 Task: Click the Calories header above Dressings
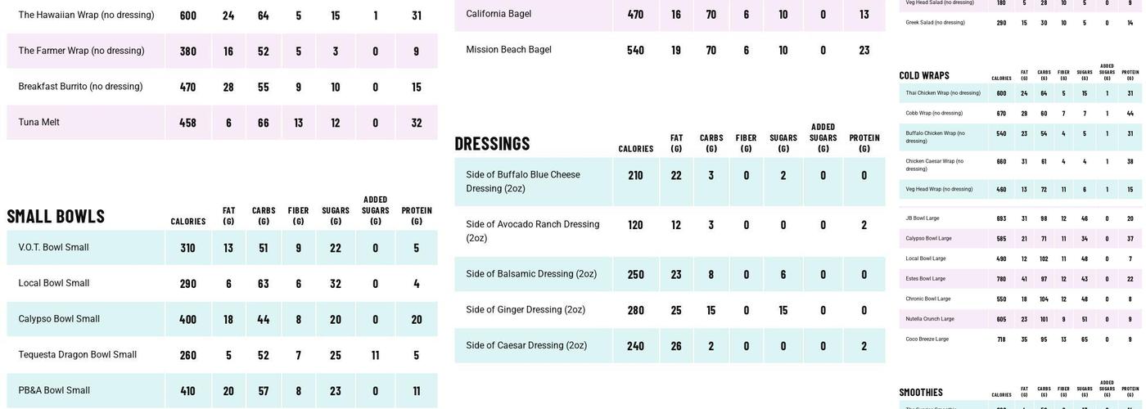point(635,149)
